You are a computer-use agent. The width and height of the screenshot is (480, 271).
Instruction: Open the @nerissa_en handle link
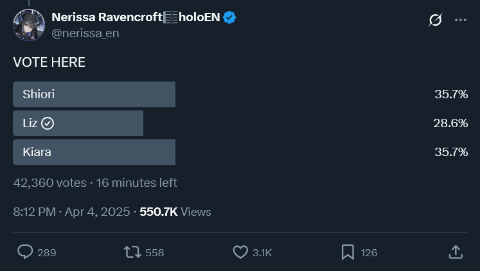pos(85,33)
